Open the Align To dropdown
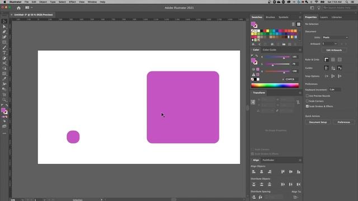 point(296,197)
